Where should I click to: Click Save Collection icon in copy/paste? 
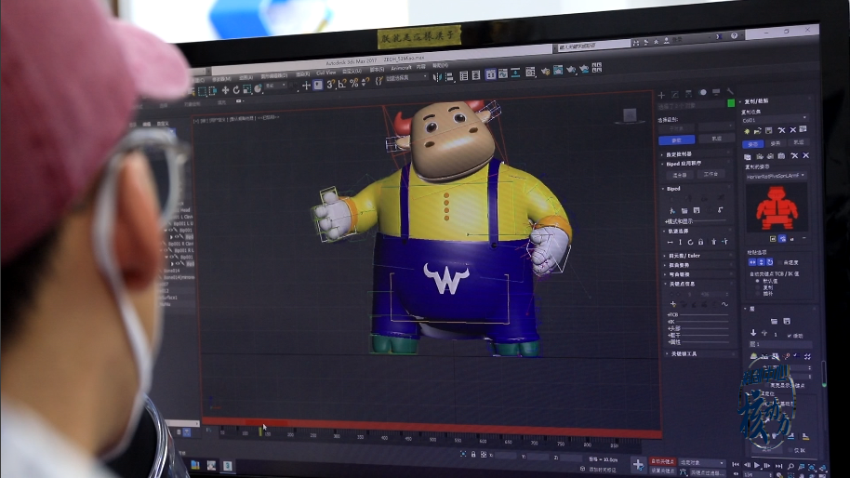coord(768,130)
